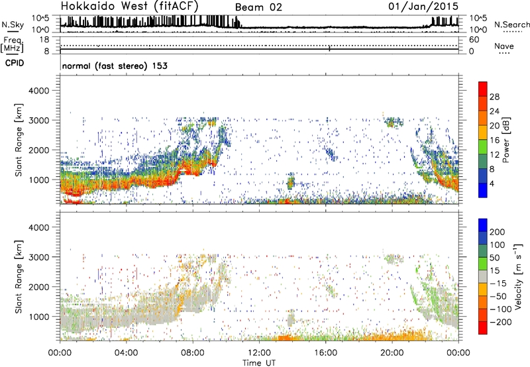Click the 'Power [dB]' colorbar title
Viewport: 530px width, 367px height.
(x=505, y=140)
